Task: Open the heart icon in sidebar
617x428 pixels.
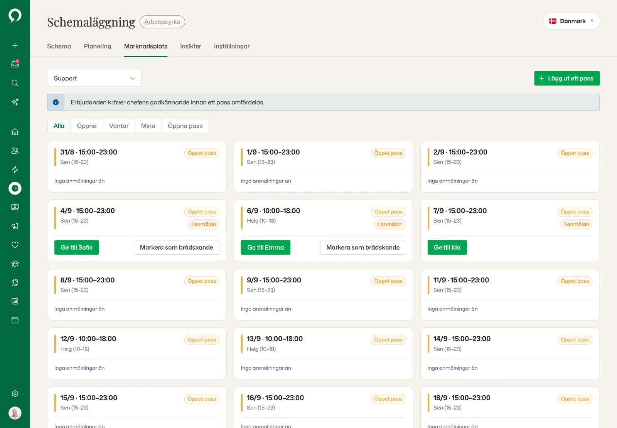Action: click(x=15, y=245)
